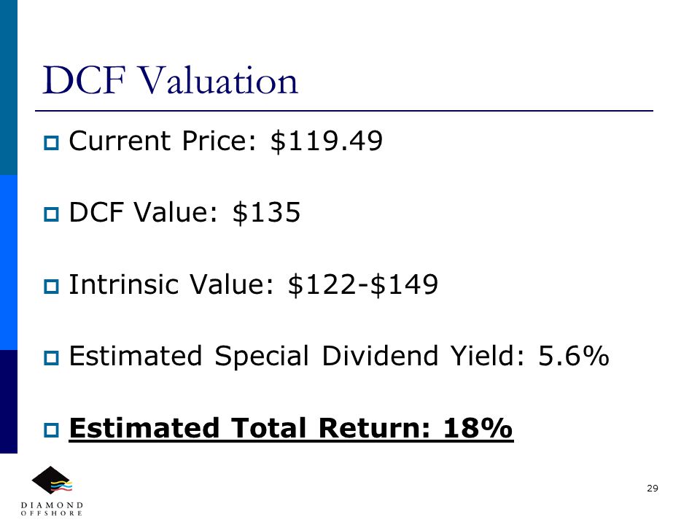Click the underlined Estimated Total Return: 18% text
The image size is (700, 525).
(x=291, y=429)
